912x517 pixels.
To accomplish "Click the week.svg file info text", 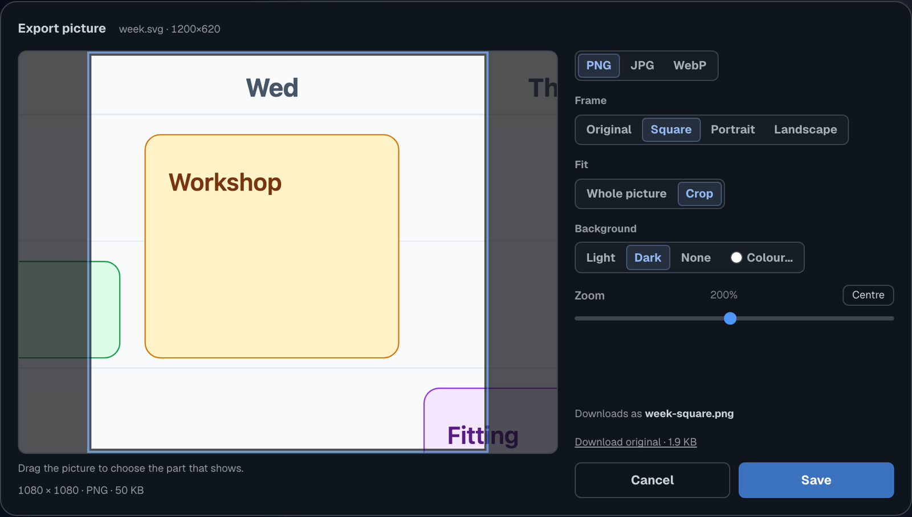I will pos(169,29).
